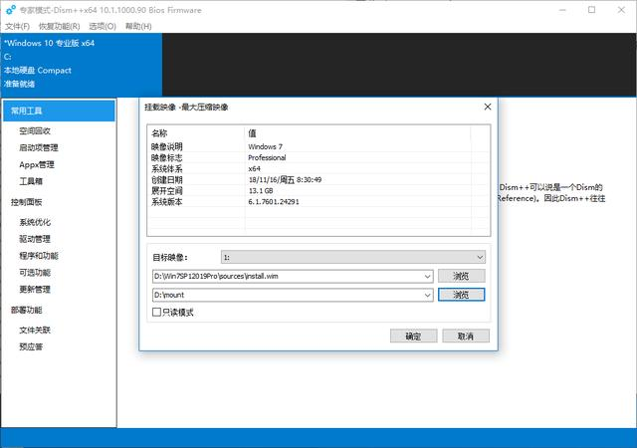Open 驱动管理 in the sidebar

click(35, 239)
